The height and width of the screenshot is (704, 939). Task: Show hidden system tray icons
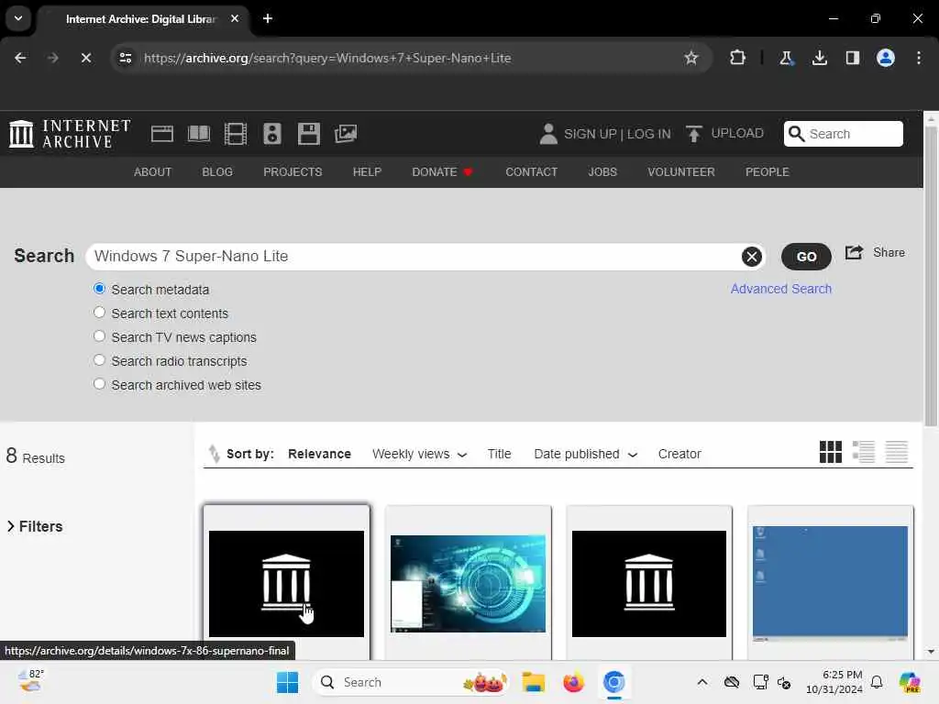(x=702, y=682)
